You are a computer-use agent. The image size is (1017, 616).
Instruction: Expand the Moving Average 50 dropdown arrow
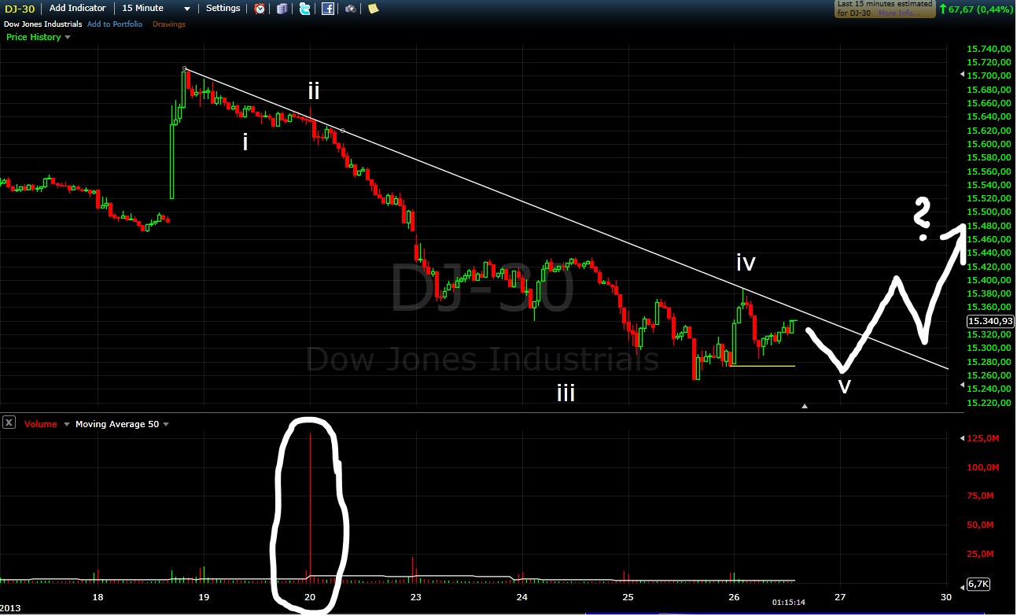point(166,424)
